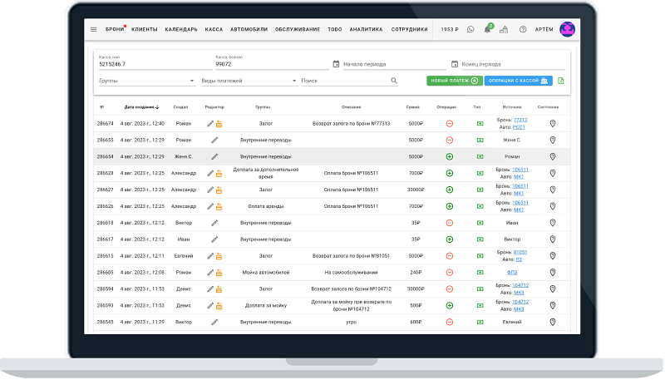
Task: Go to Сотрудники tab
Action: tap(409, 29)
